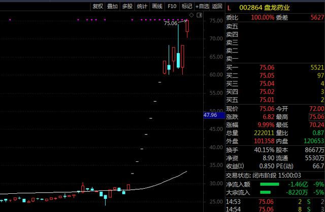Click the 买一 volume 5521
The height and width of the screenshot is (212, 325).
click(x=317, y=67)
